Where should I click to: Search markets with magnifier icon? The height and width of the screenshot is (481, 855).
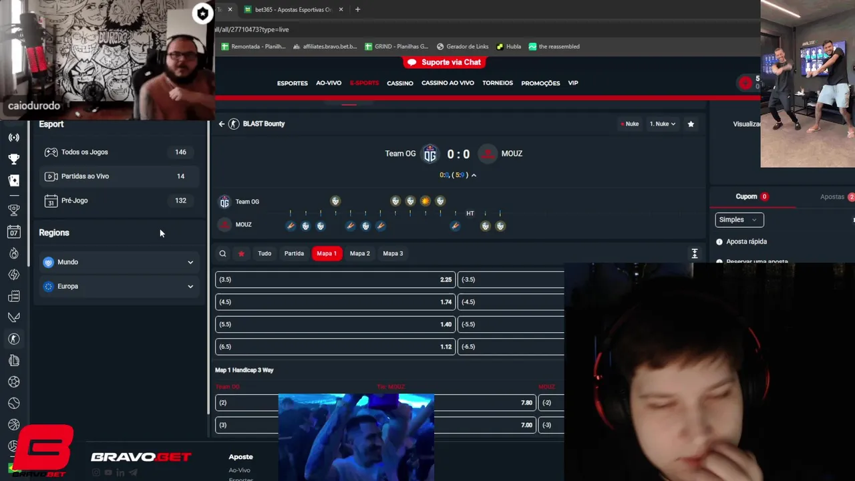pos(222,254)
